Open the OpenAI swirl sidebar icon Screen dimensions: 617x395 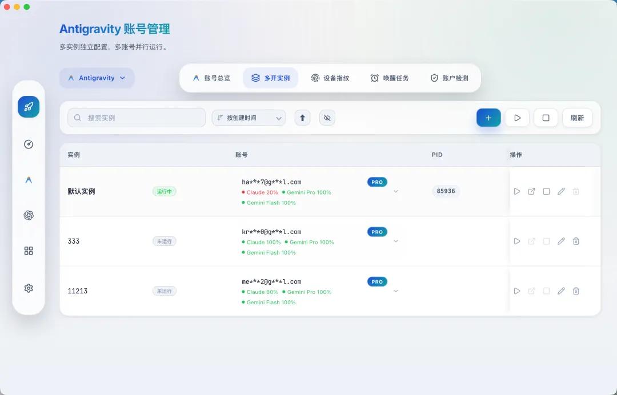[x=29, y=215]
